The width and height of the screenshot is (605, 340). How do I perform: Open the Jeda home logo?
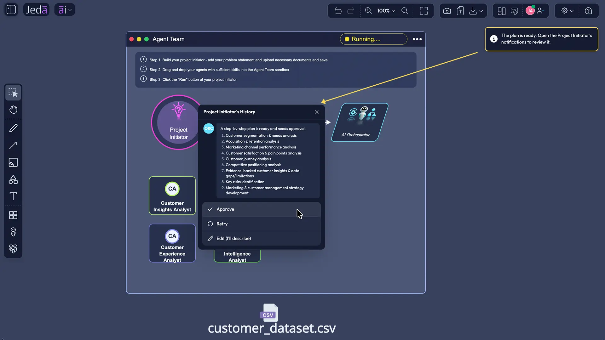pos(36,10)
